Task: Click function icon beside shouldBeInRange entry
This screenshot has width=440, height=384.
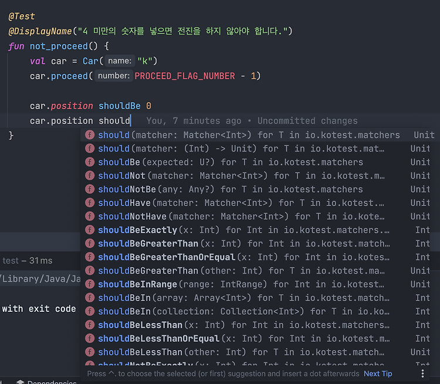Action: (90, 284)
